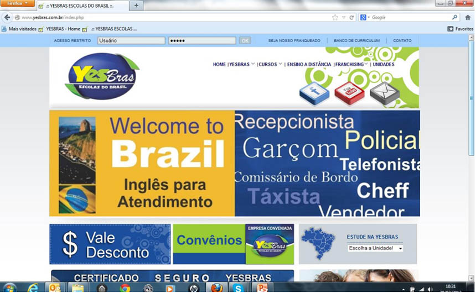The width and height of the screenshot is (476, 293).
Task: Open the Convênios banner
Action: click(209, 244)
